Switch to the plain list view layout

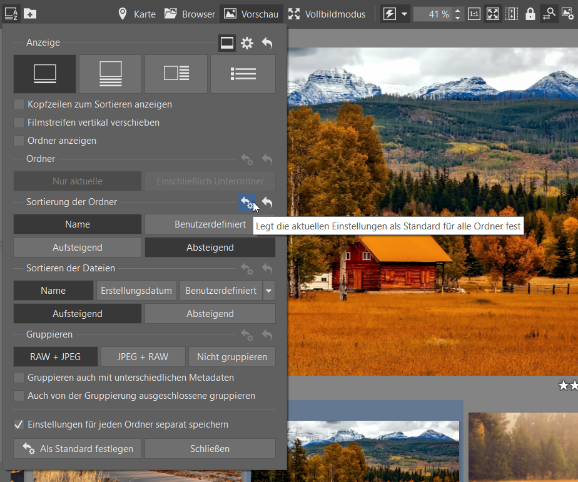coord(243,74)
